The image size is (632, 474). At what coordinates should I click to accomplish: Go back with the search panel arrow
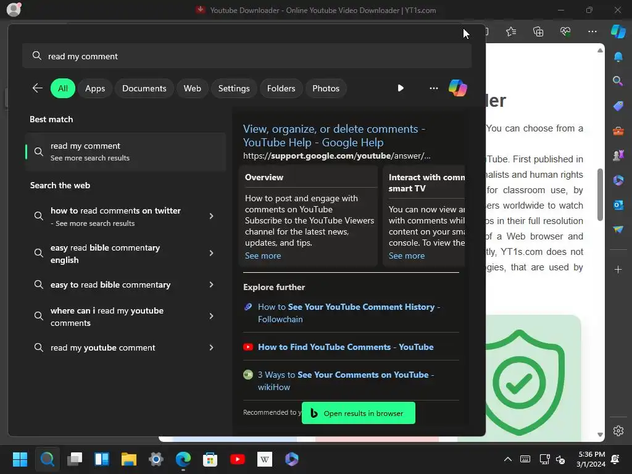(38, 88)
